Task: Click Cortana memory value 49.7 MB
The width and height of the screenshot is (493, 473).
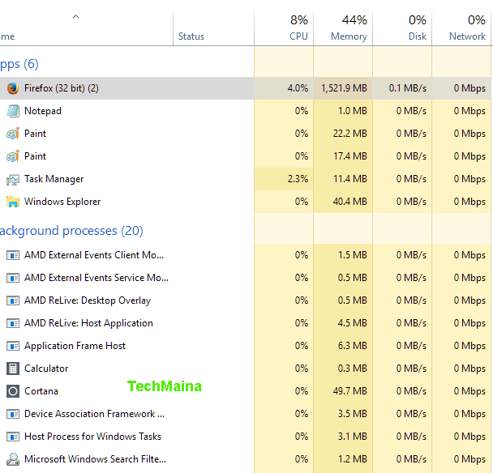Action: (350, 391)
